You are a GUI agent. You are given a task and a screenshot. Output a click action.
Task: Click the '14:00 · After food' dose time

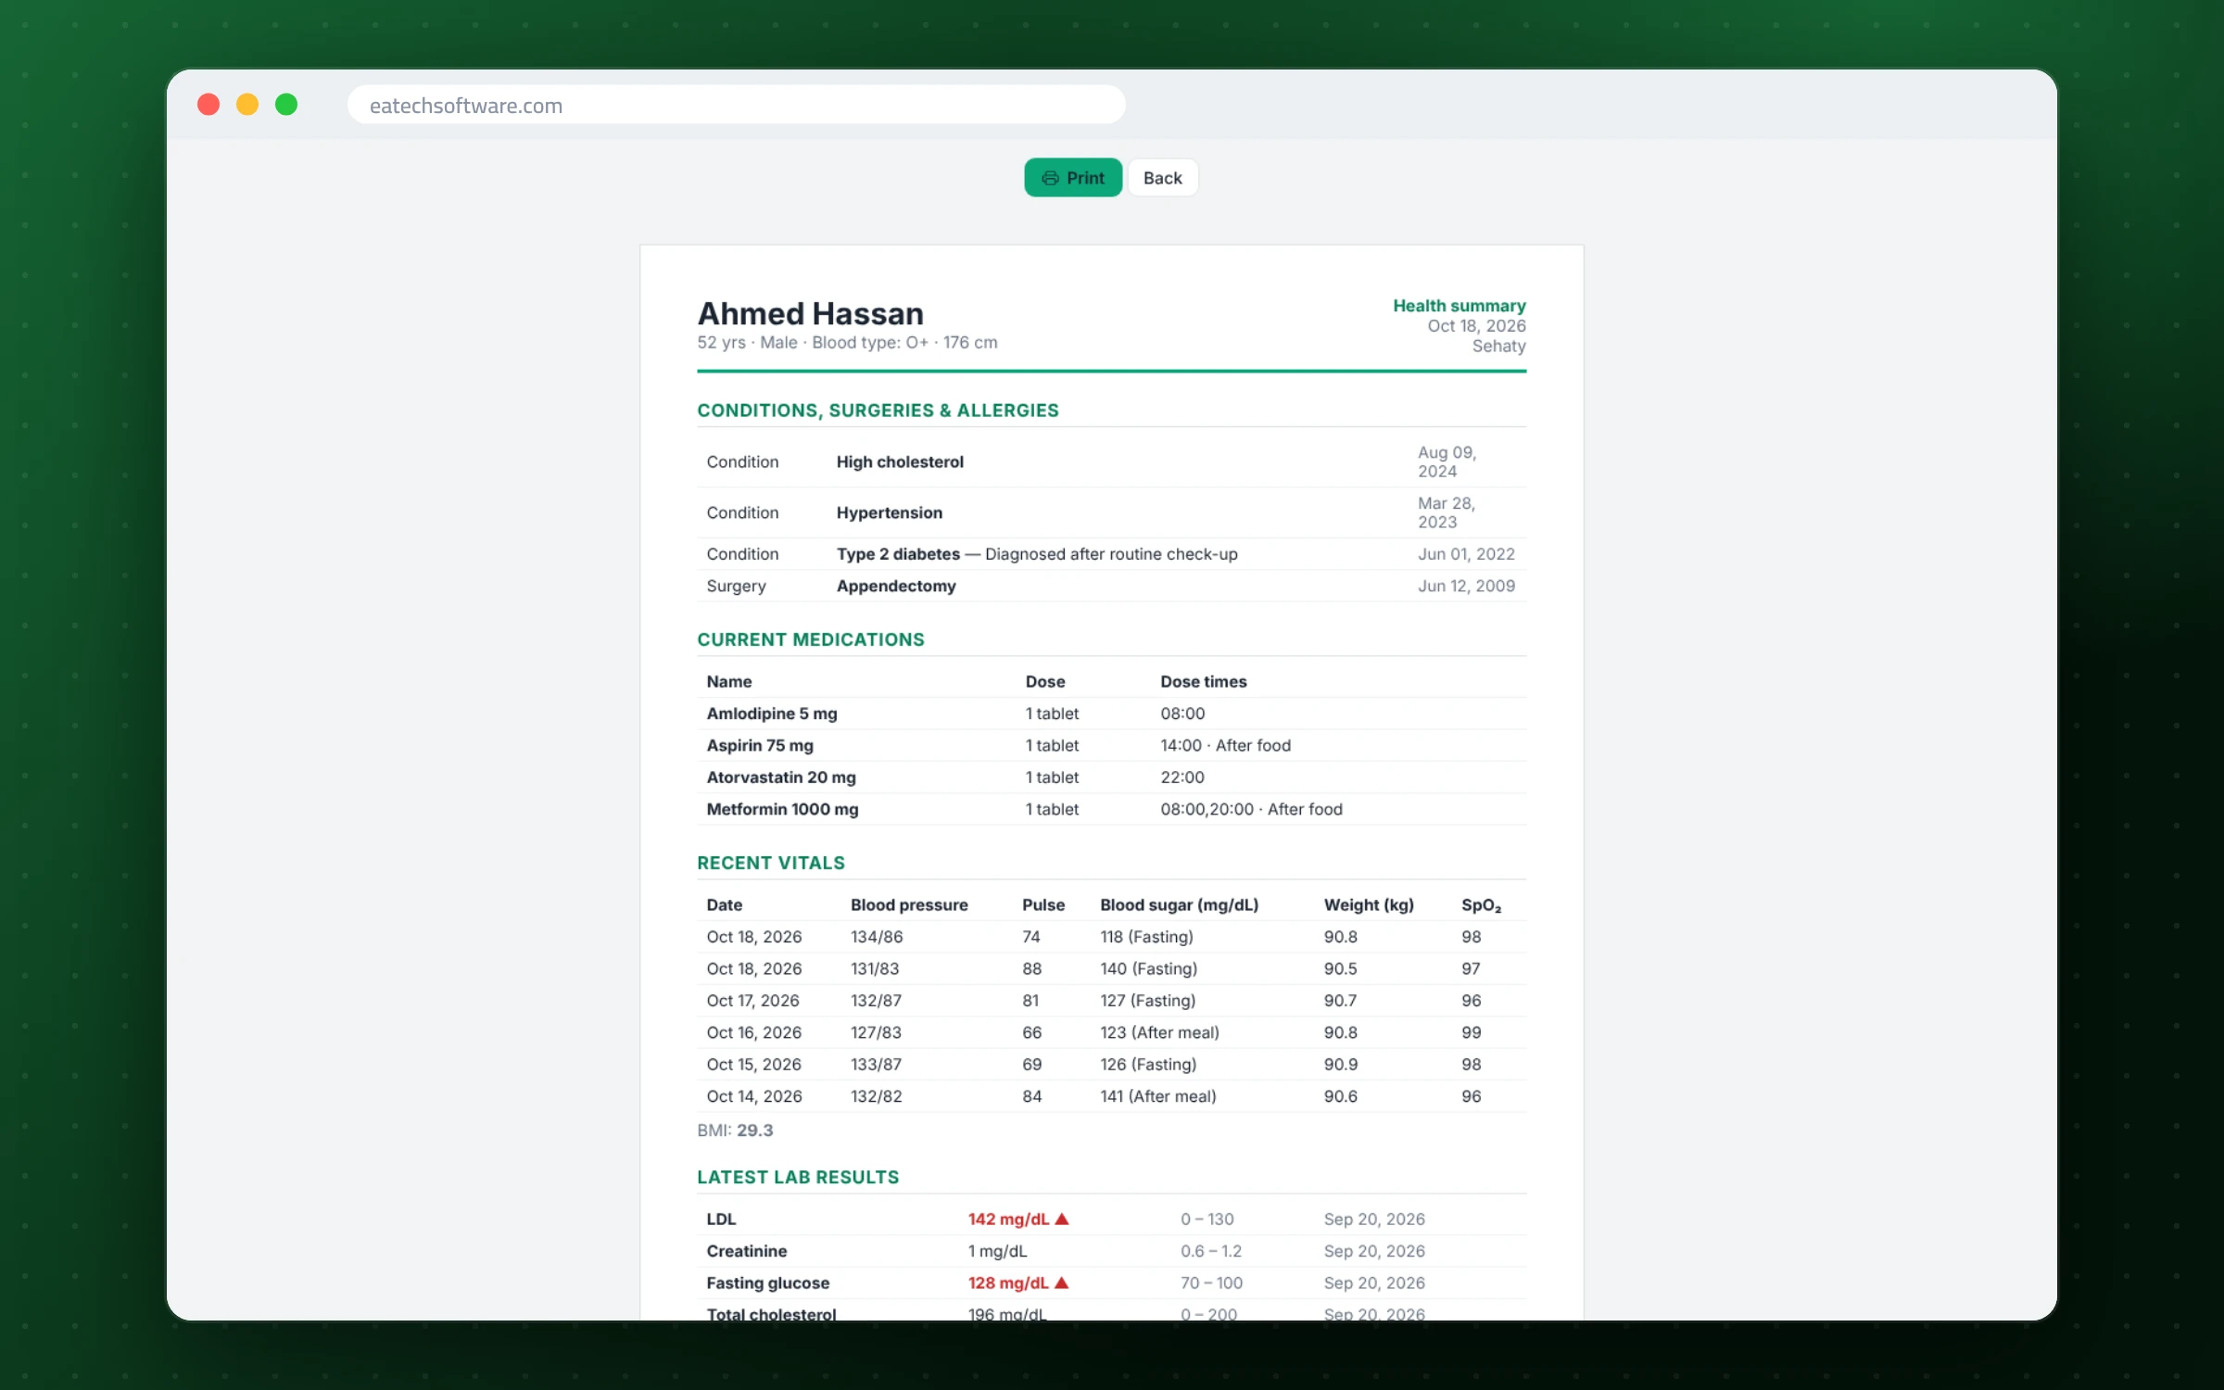click(x=1225, y=746)
